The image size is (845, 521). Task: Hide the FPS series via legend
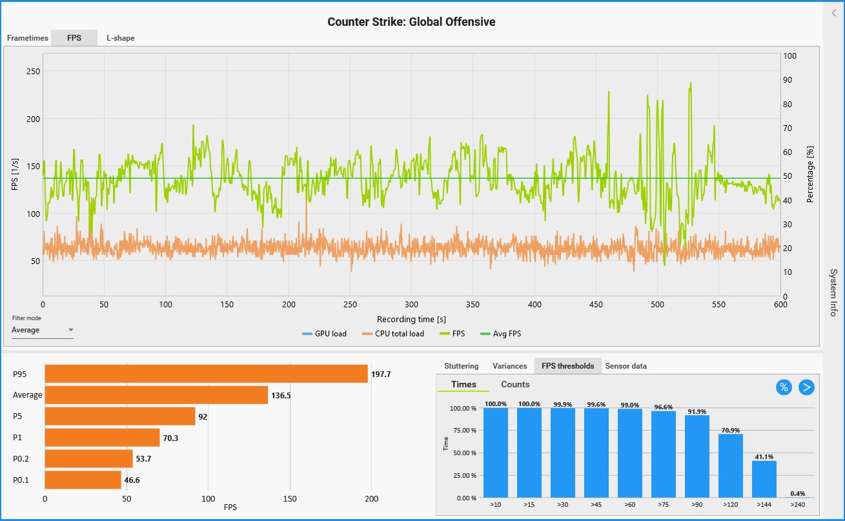(x=454, y=334)
